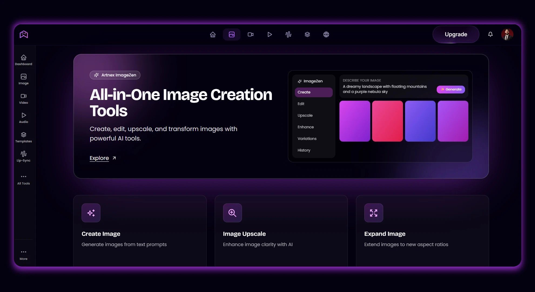Open the user profile avatar
Viewport: 535px width, 292px height.
507,34
